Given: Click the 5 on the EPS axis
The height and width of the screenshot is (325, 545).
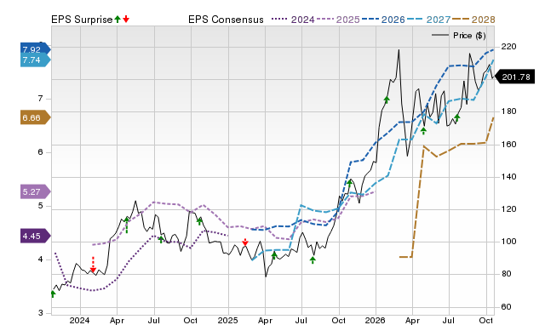Looking at the screenshot, I should pyautogui.click(x=40, y=206).
